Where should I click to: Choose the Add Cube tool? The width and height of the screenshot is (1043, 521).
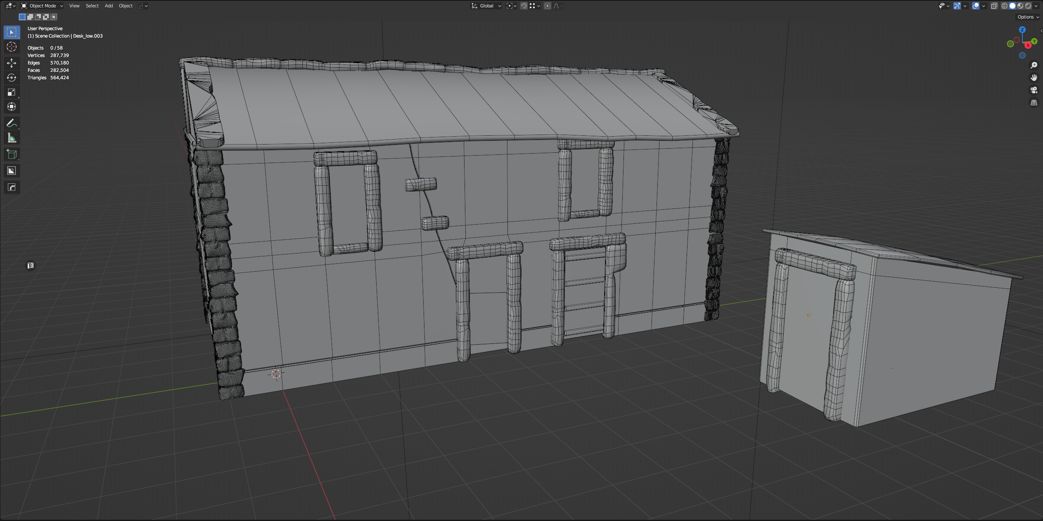tap(12, 154)
